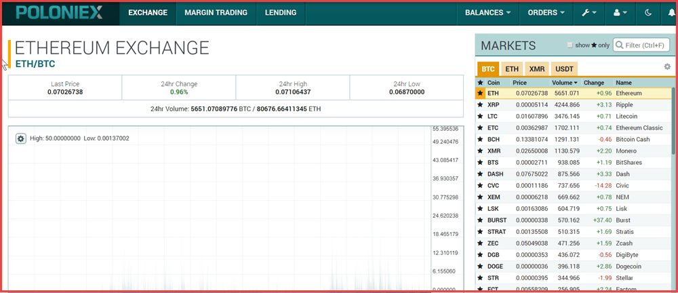The width and height of the screenshot is (678, 293).
Task: Toggle favorite star for STRAT
Action: pos(479,231)
